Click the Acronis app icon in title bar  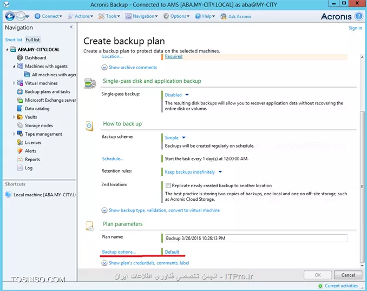(x=6, y=4)
